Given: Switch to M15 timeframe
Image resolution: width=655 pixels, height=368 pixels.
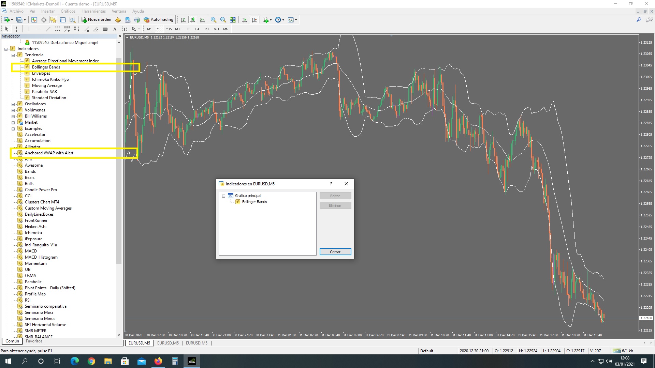Looking at the screenshot, I should pyautogui.click(x=169, y=29).
